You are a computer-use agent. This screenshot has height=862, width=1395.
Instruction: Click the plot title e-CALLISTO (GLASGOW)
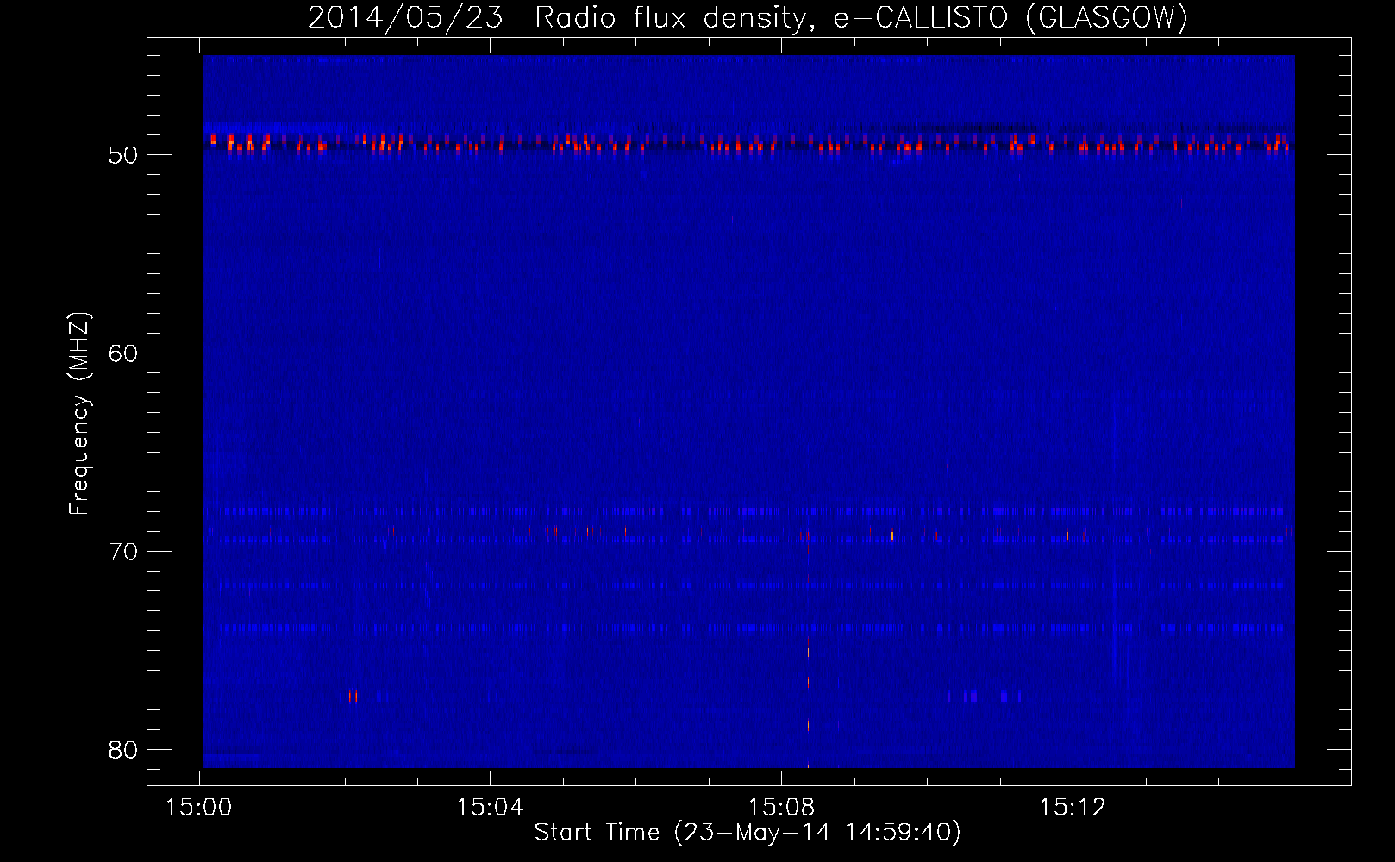(1010, 17)
